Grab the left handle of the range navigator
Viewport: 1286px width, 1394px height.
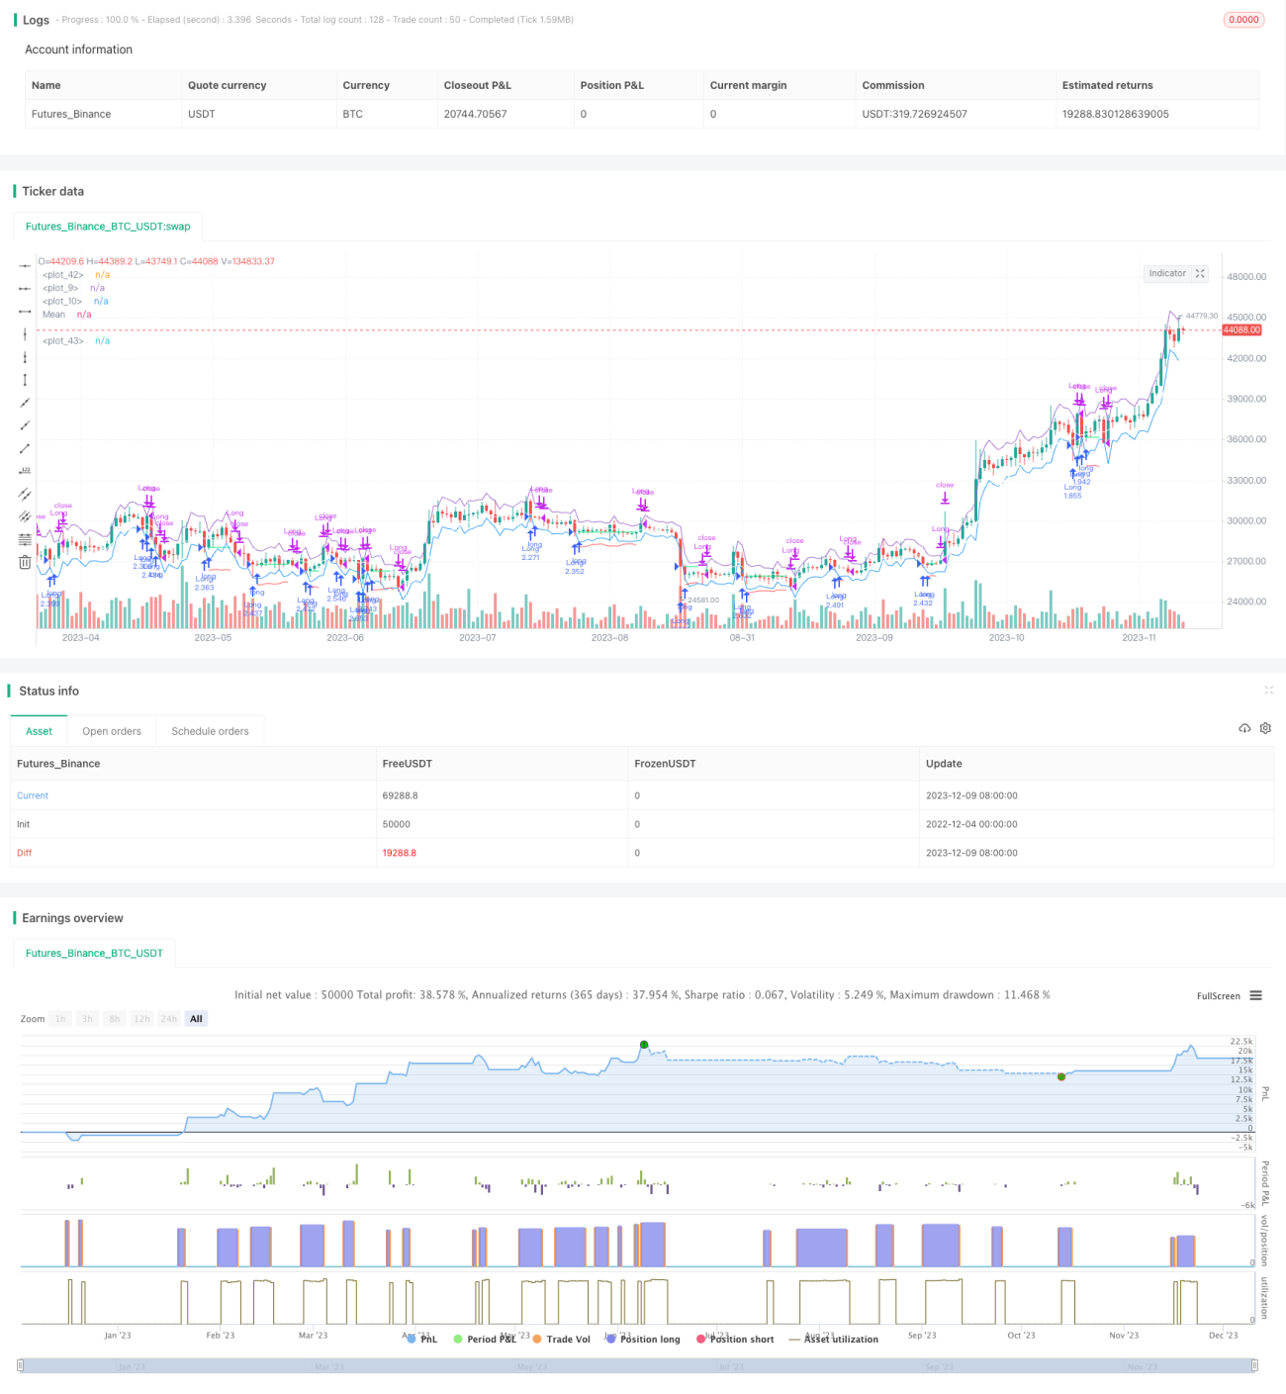22,1365
